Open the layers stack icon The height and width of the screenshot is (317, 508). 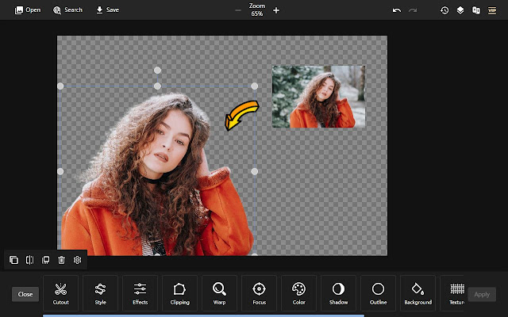pos(460,10)
